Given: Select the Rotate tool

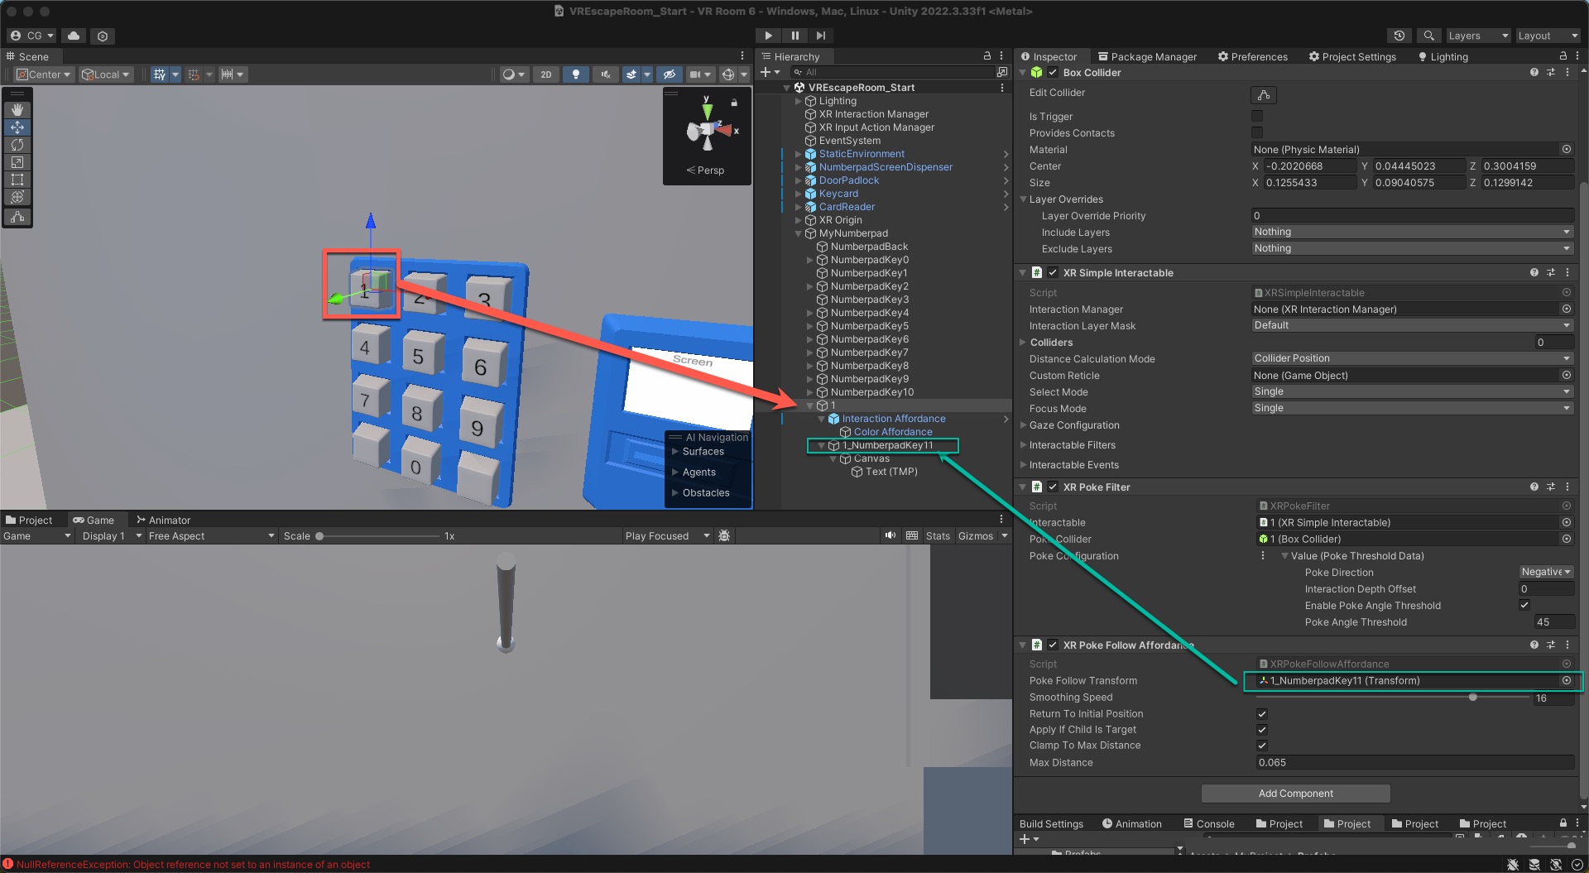Looking at the screenshot, I should point(17,145).
